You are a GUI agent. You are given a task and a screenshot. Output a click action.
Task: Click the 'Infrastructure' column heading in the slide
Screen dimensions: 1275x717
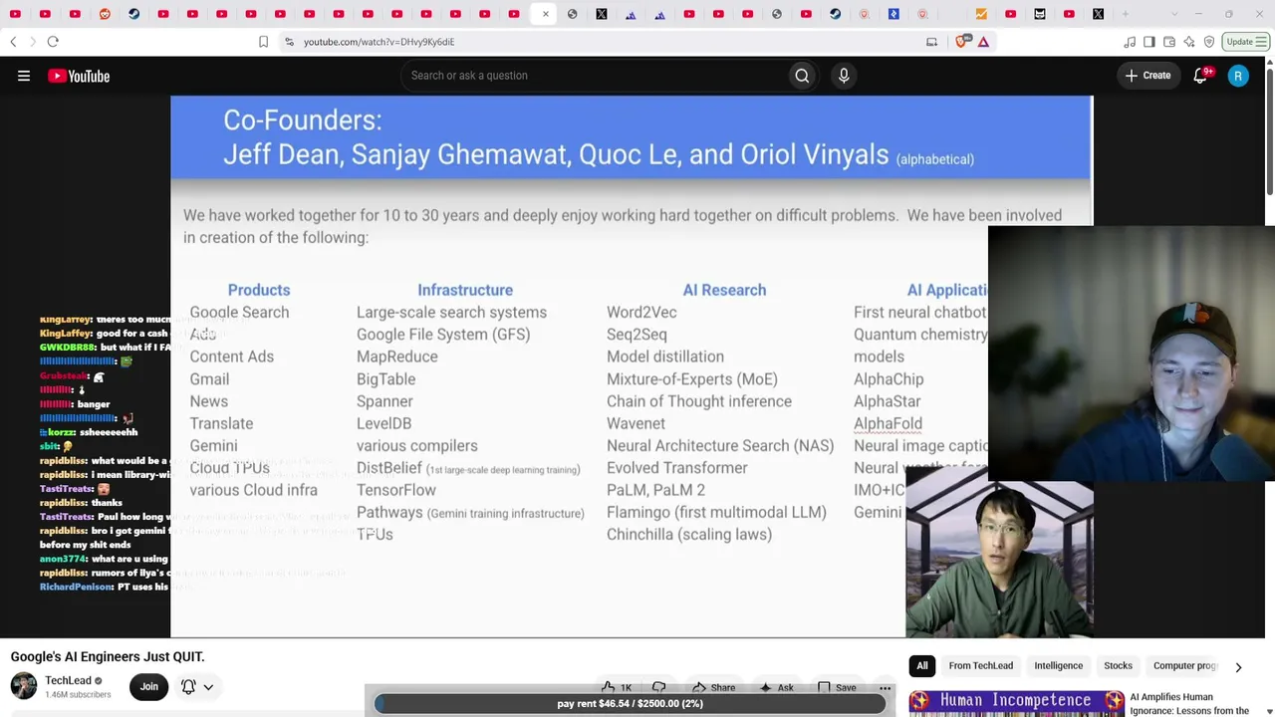(465, 290)
